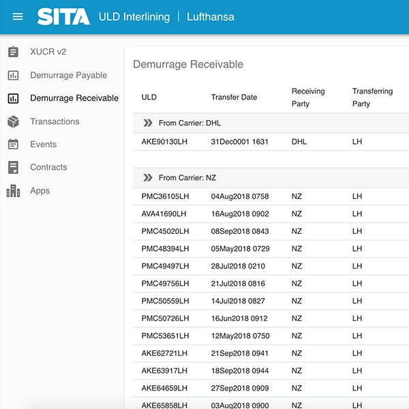Open the Apps menu item
This screenshot has height=409, width=409.
click(x=40, y=190)
